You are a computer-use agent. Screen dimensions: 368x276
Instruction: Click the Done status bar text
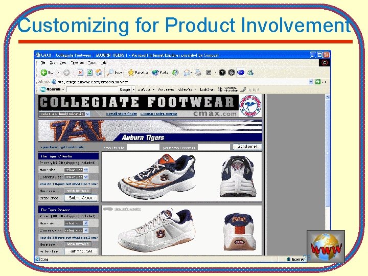pyautogui.click(x=44, y=259)
